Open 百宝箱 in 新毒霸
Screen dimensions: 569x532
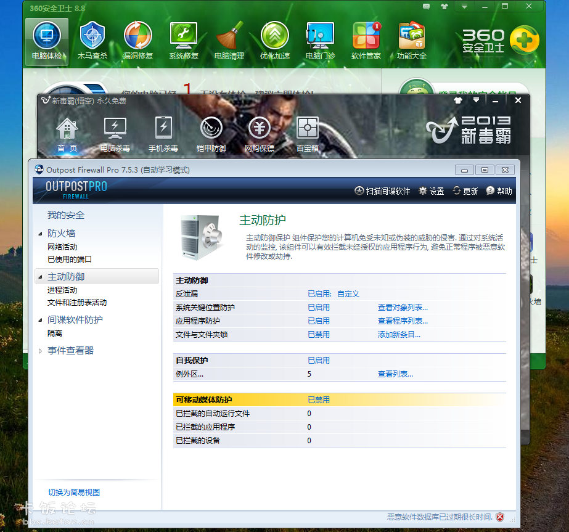point(308,135)
